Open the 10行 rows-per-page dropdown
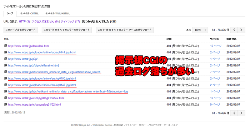The height and width of the screenshot is (128, 250). click(x=200, y=30)
